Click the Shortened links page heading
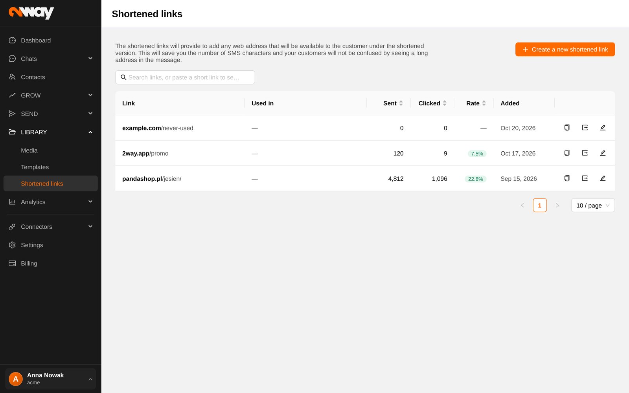 click(x=147, y=14)
